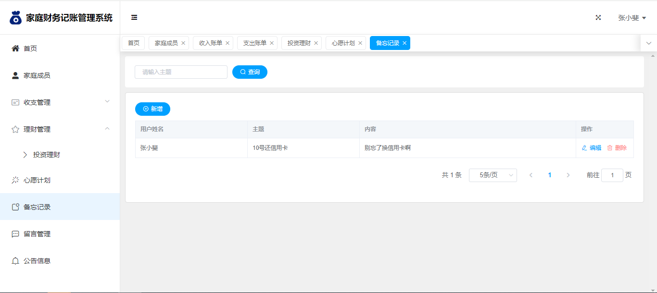Screen dimensions: 657x293
Task: Open 公告信息 bell item in sidebar
Action: pyautogui.click(x=37, y=261)
